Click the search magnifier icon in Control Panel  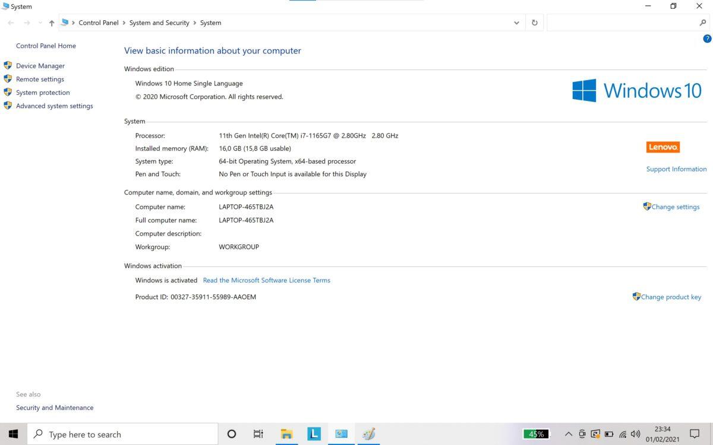[703, 23]
